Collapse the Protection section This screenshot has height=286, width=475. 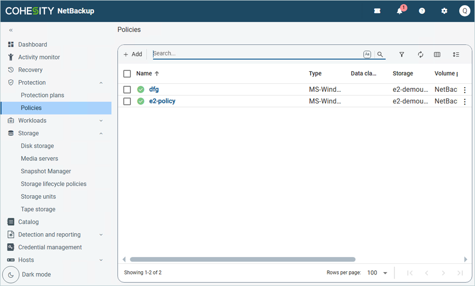pos(101,83)
